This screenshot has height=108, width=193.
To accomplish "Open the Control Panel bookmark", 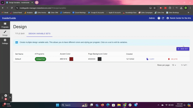I will [x=16, y=13].
